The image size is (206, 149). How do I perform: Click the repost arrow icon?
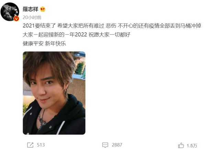point(30,145)
